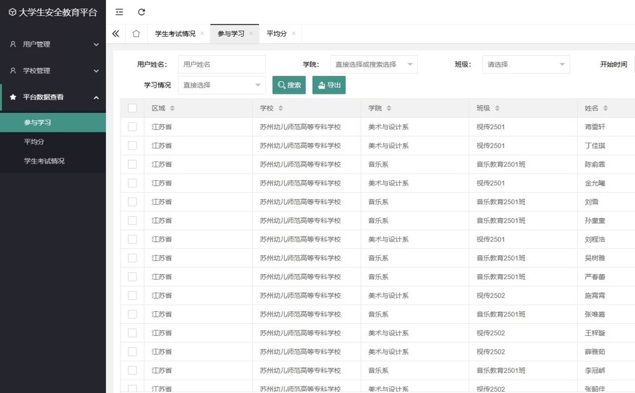Image resolution: width=635 pixels, height=393 pixels.
Task: Click the 搜索 button
Action: tap(289, 85)
